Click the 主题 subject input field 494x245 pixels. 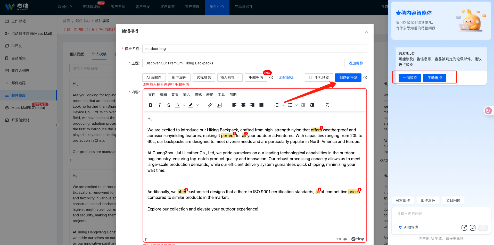pos(243,63)
